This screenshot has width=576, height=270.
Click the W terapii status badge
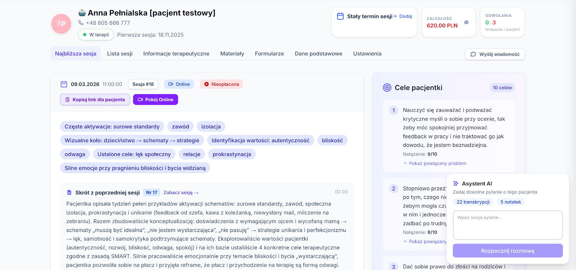[96, 35]
